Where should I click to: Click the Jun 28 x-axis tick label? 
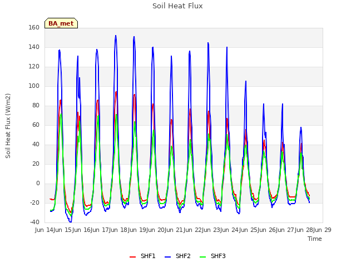305,230
